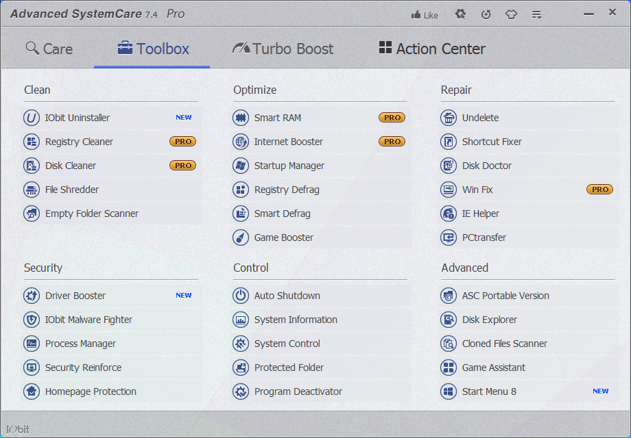The height and width of the screenshot is (438, 631).
Task: Launch File Shredder via its icon
Action: pos(32,190)
